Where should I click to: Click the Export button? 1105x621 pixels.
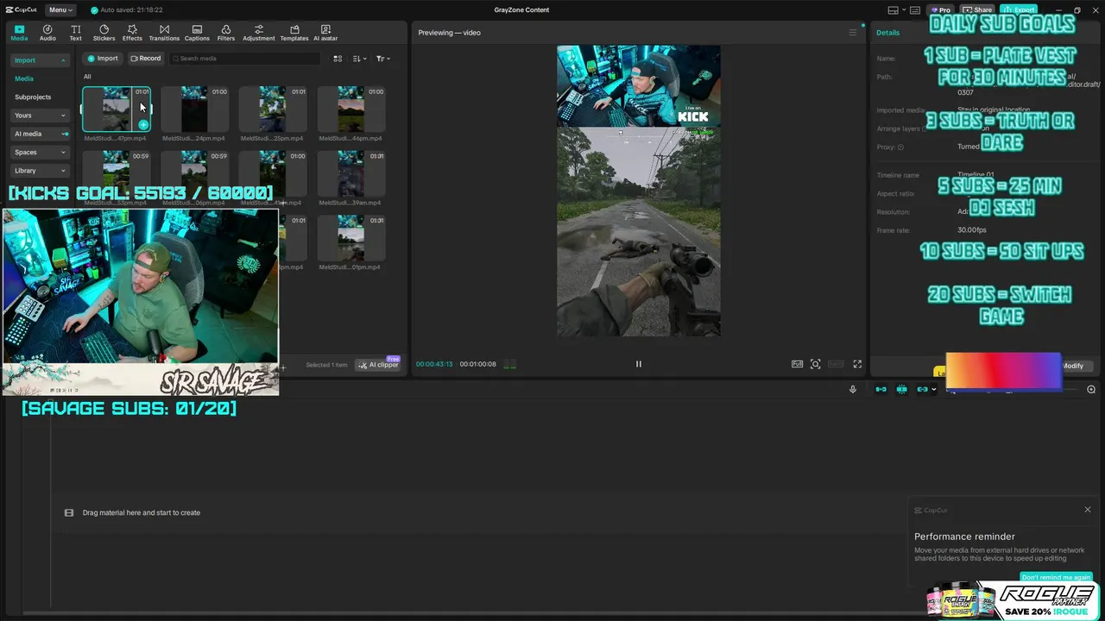(1019, 10)
